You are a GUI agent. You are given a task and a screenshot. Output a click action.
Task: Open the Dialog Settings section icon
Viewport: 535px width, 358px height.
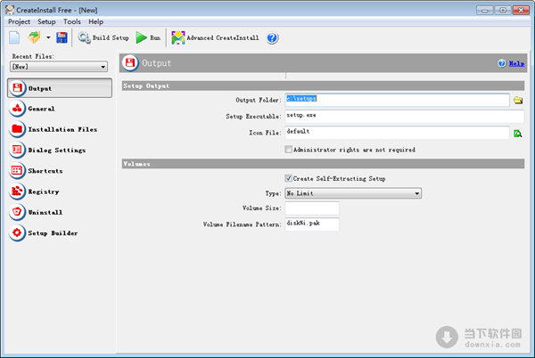pos(17,150)
